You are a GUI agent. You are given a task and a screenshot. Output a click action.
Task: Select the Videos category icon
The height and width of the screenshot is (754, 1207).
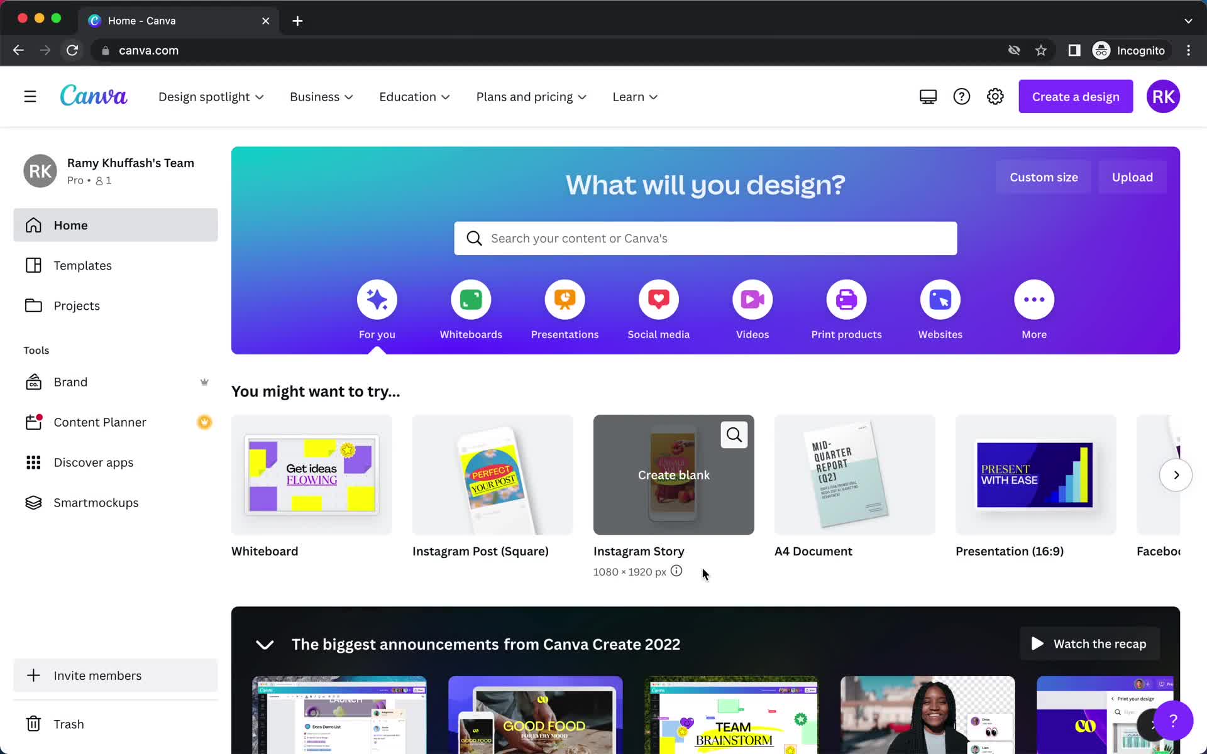(x=752, y=300)
